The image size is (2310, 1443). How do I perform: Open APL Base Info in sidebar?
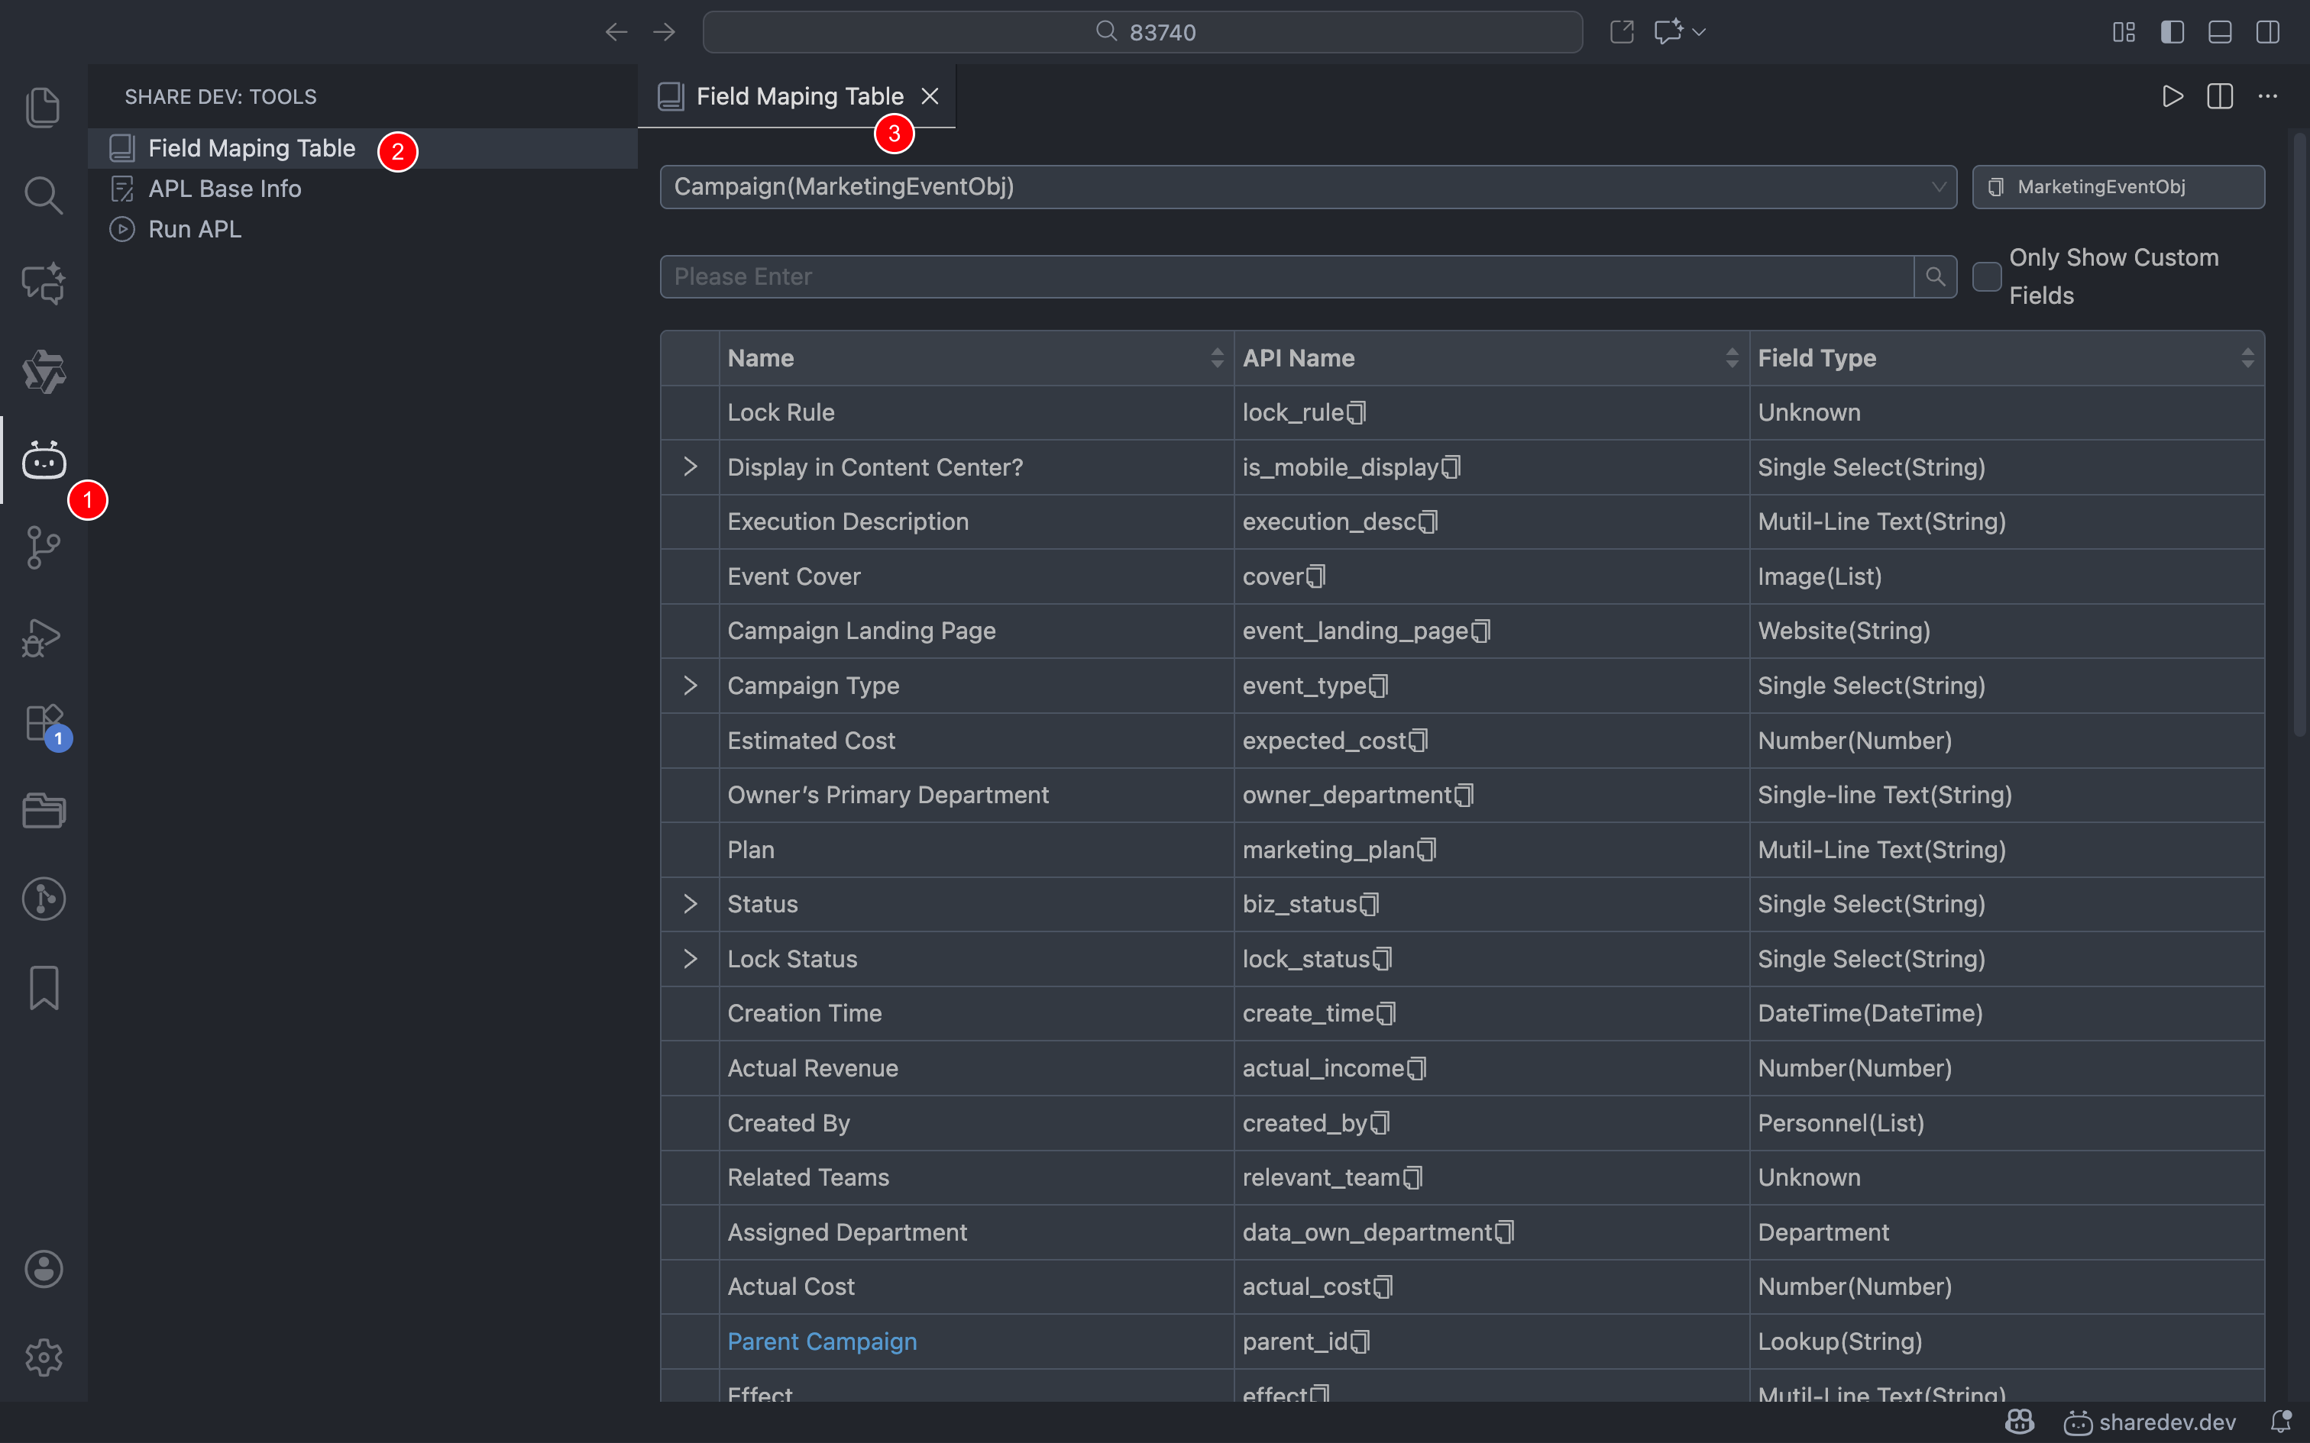coord(225,189)
